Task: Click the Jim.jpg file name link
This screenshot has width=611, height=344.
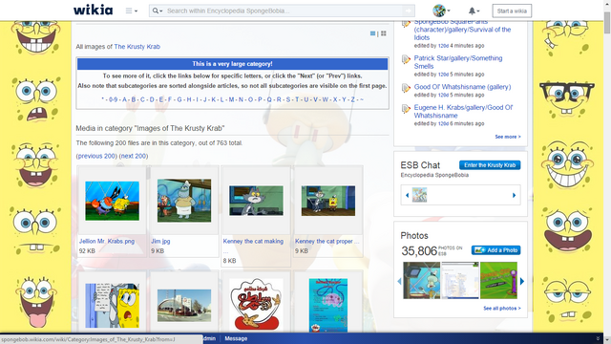Action: point(160,241)
